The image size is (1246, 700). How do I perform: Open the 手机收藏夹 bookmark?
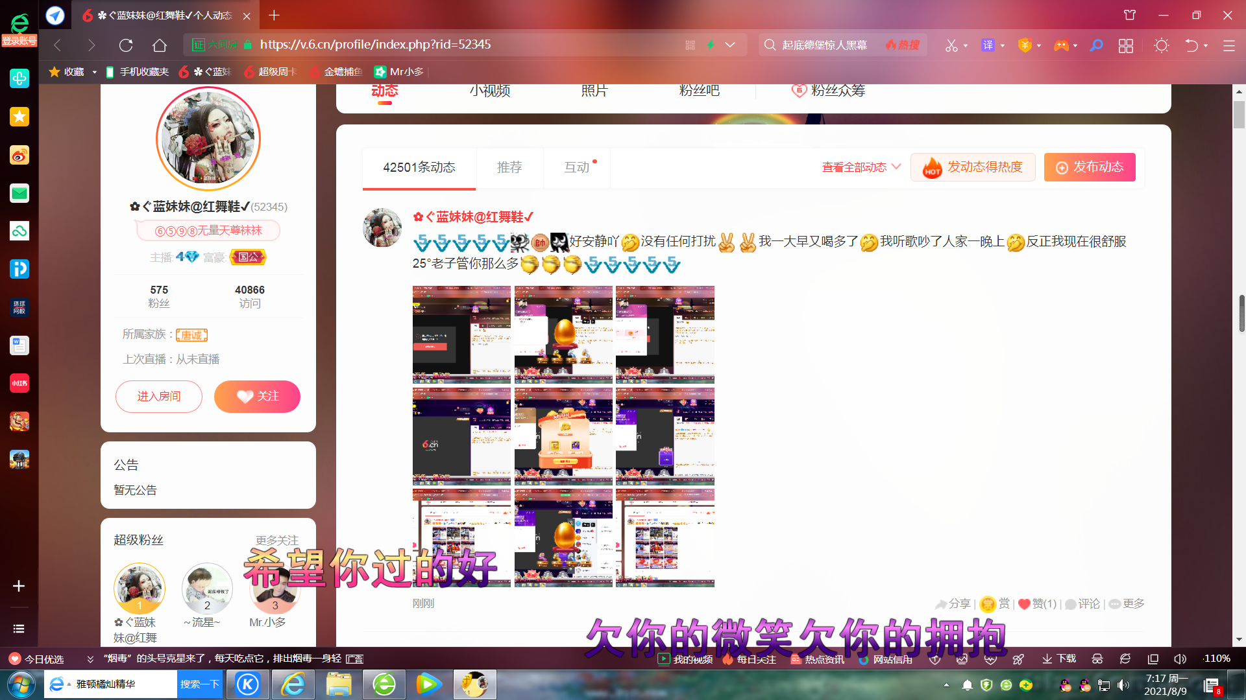[137, 72]
